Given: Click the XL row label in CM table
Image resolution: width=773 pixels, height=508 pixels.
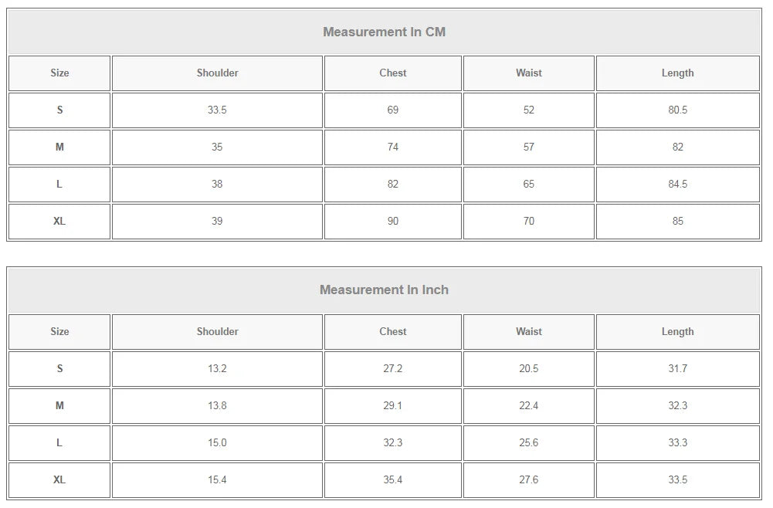Looking at the screenshot, I should click(59, 222).
